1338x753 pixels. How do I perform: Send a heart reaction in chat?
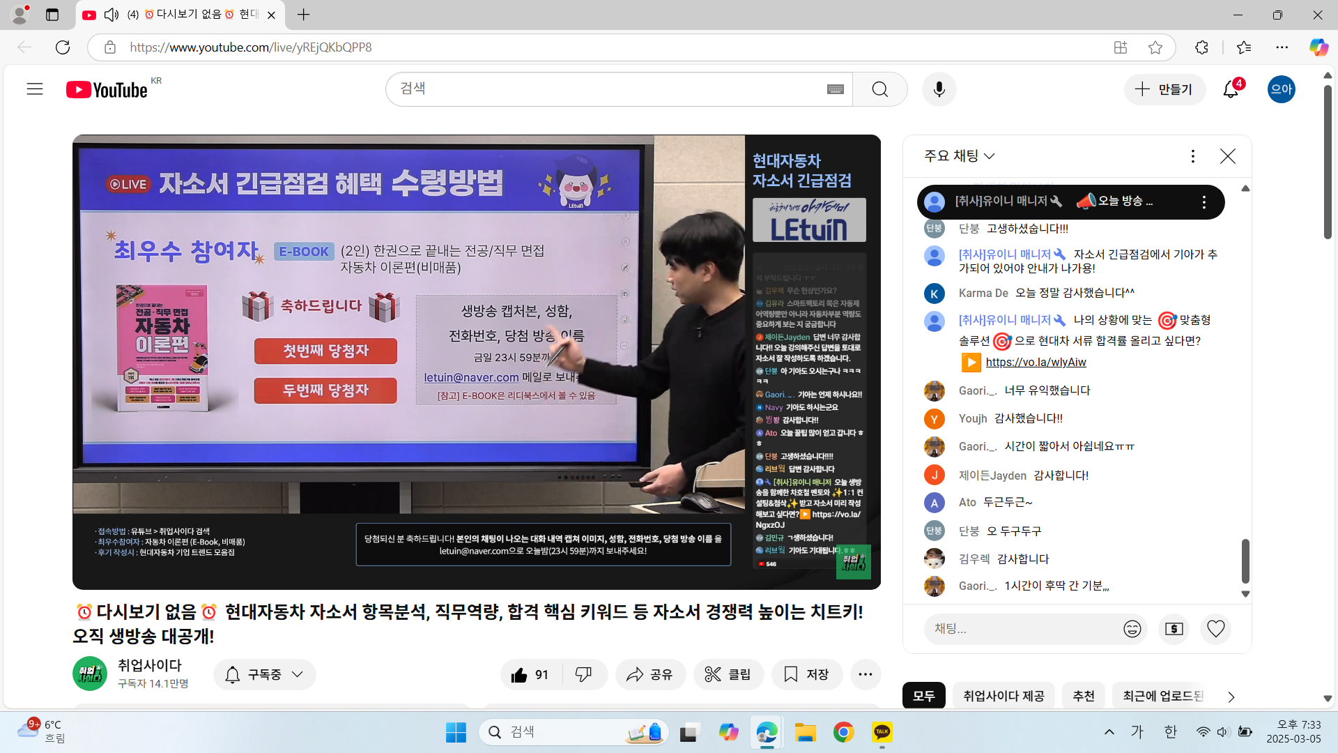(1216, 629)
